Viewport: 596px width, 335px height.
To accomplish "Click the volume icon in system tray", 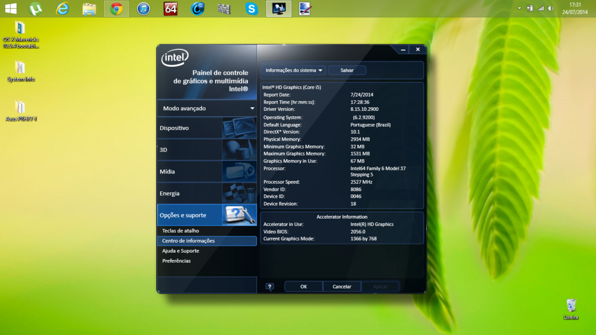I will coord(551,8).
